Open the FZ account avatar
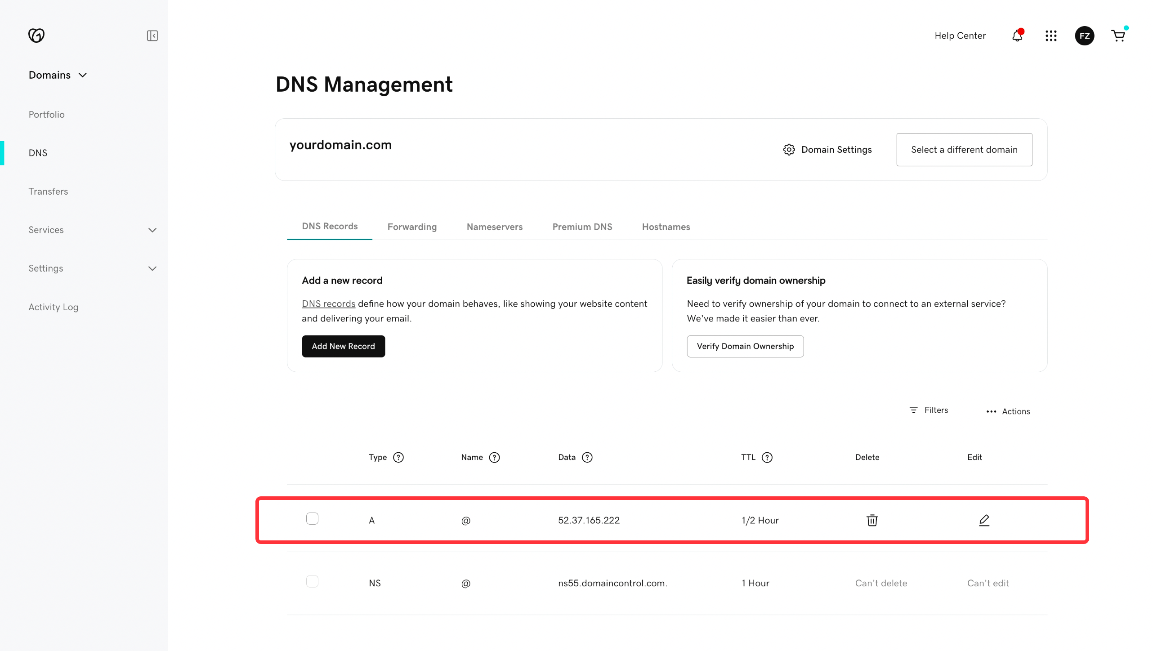Image resolution: width=1153 pixels, height=651 pixels. (1084, 36)
